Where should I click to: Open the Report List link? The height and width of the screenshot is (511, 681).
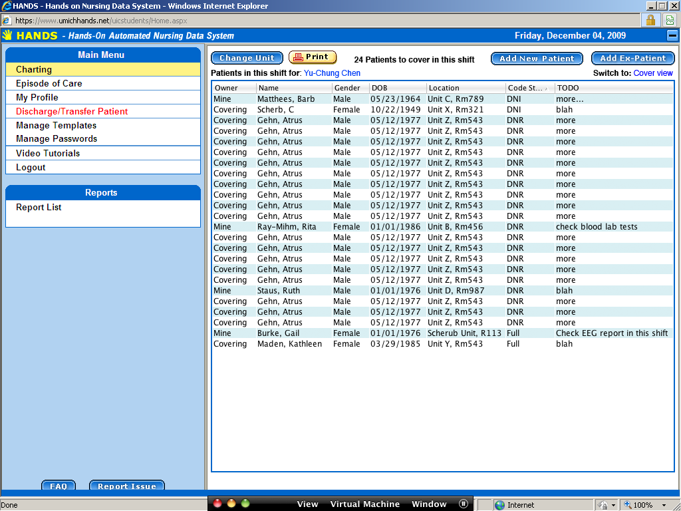tap(39, 208)
